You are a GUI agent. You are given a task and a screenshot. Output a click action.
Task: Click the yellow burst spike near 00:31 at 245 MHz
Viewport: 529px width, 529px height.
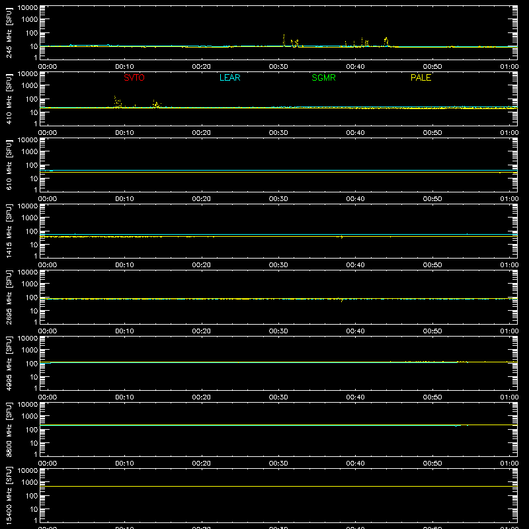(x=284, y=40)
